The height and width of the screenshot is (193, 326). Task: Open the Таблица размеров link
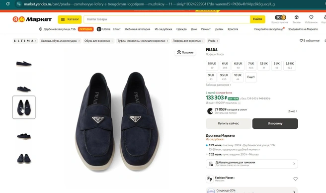pos(218,85)
